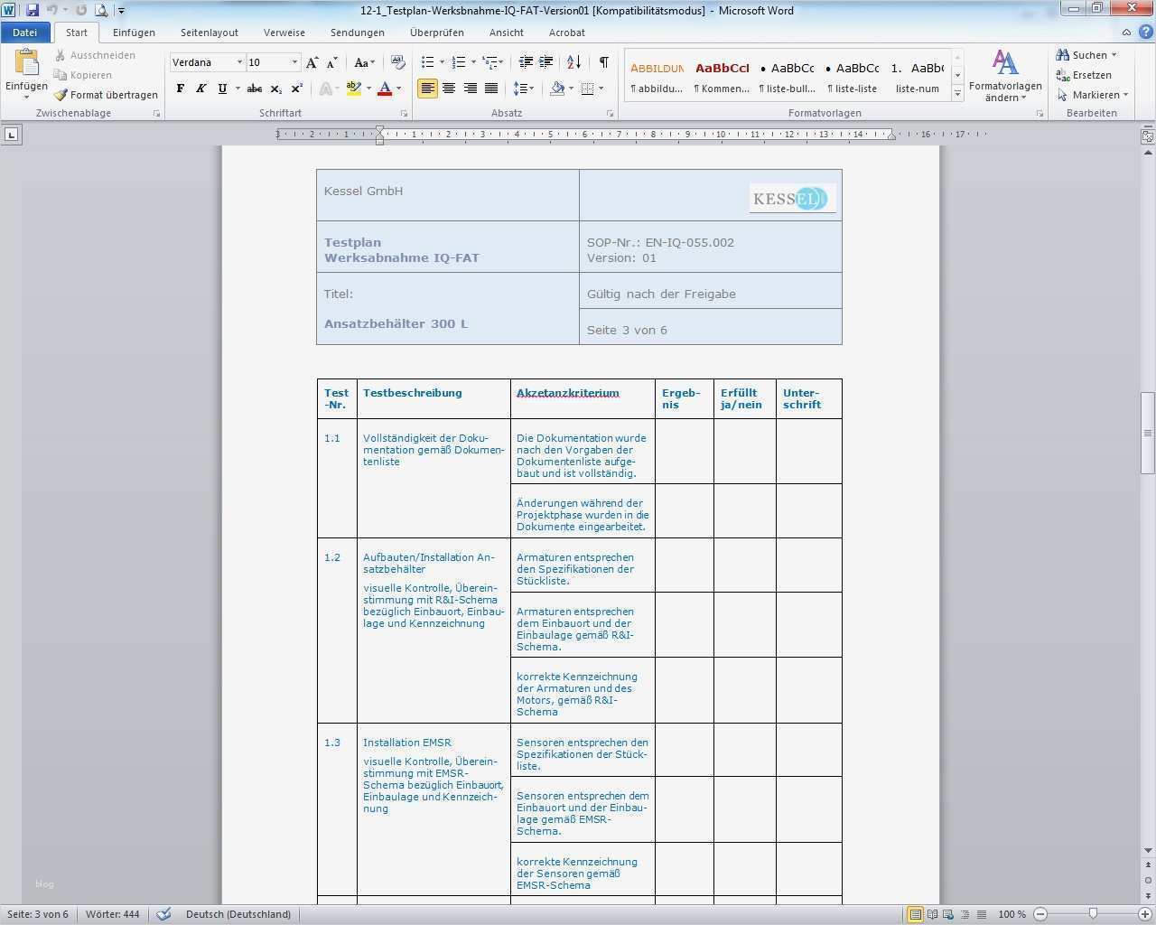The height and width of the screenshot is (925, 1156).
Task: Click the tab stop selector beside the ruler
Action: pos(11,135)
